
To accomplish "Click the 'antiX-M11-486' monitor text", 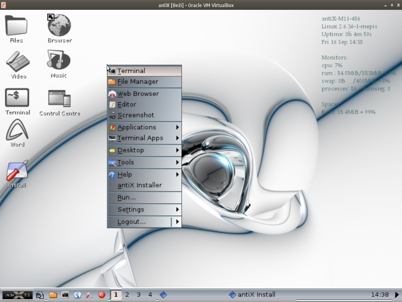I will click(341, 19).
